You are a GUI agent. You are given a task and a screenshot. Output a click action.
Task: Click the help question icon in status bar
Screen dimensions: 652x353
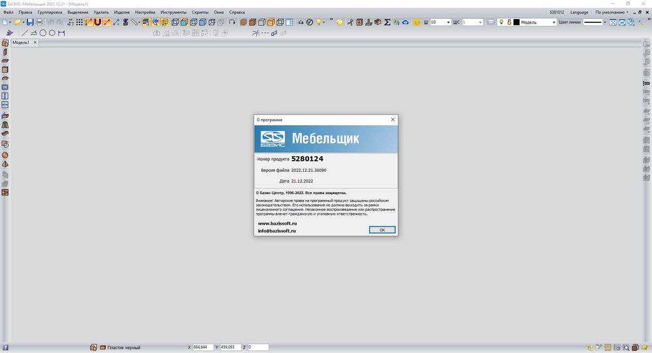pyautogui.click(x=5, y=348)
